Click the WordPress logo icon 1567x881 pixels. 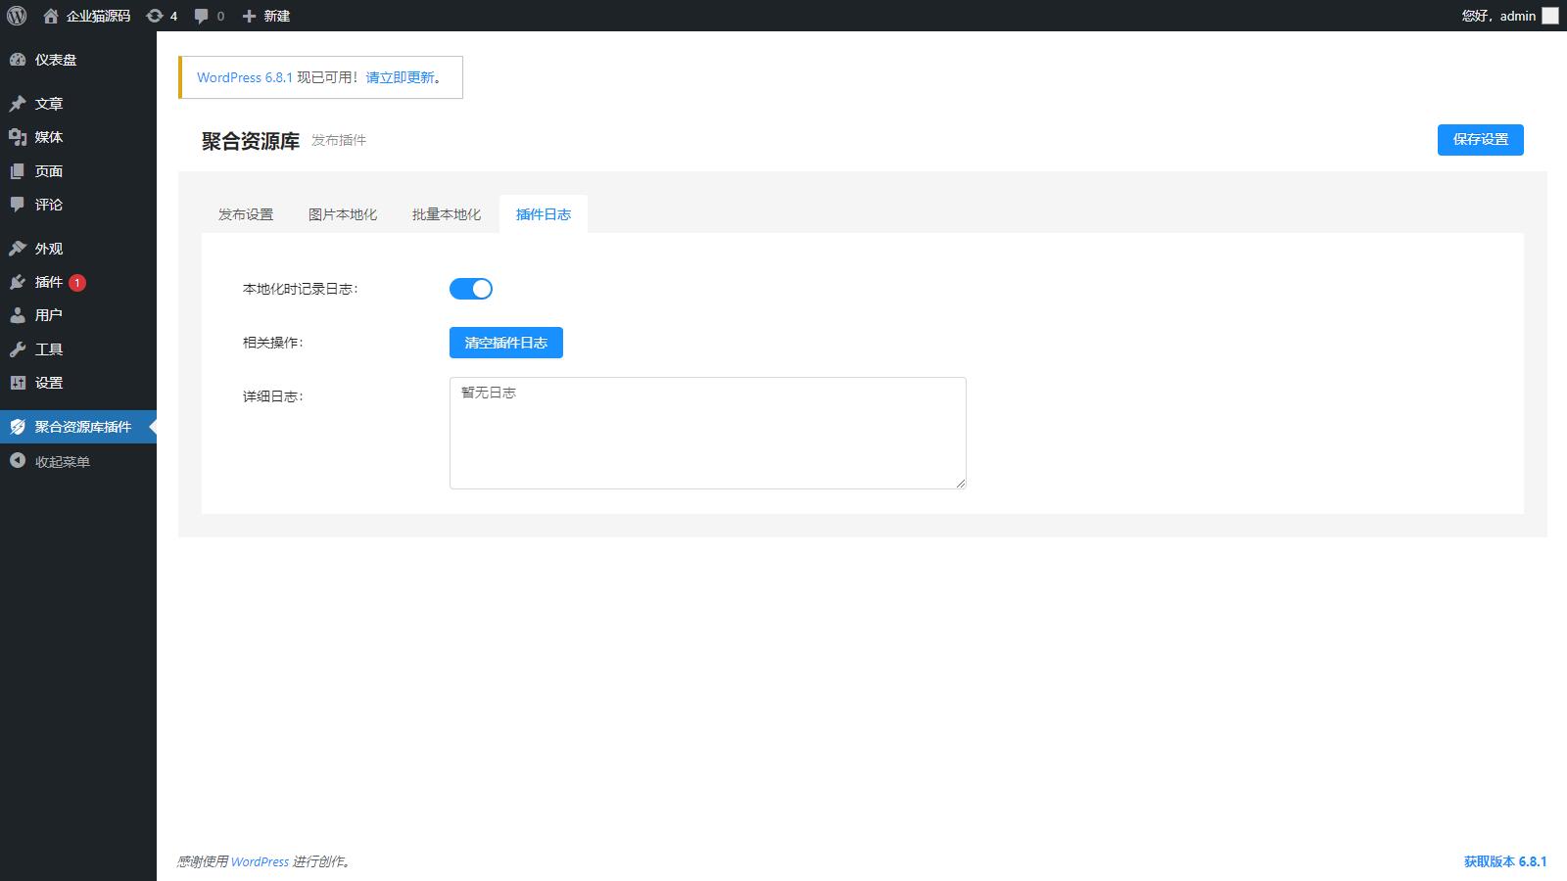click(x=17, y=16)
